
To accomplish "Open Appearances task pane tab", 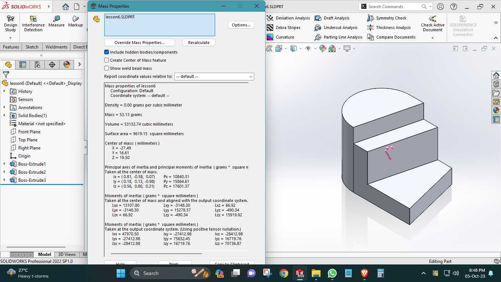I will coord(496,110).
